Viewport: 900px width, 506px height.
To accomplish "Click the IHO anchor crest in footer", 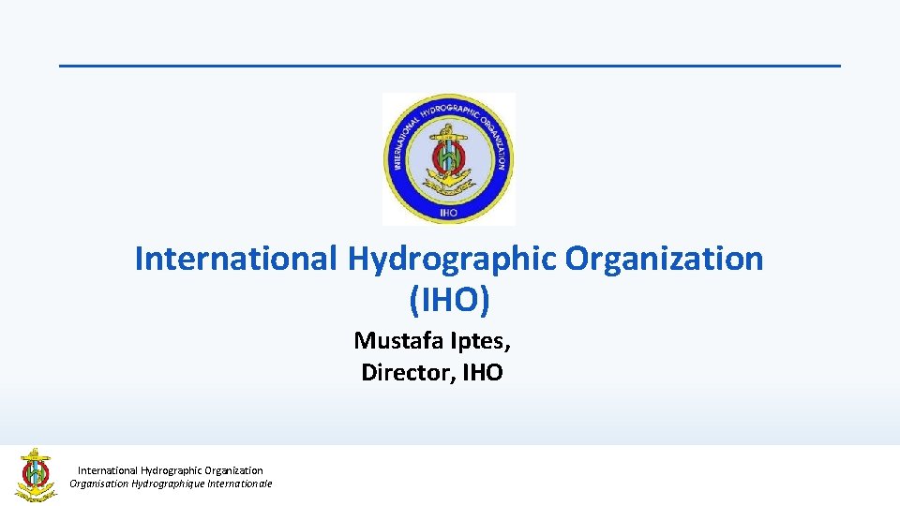I will tap(36, 475).
